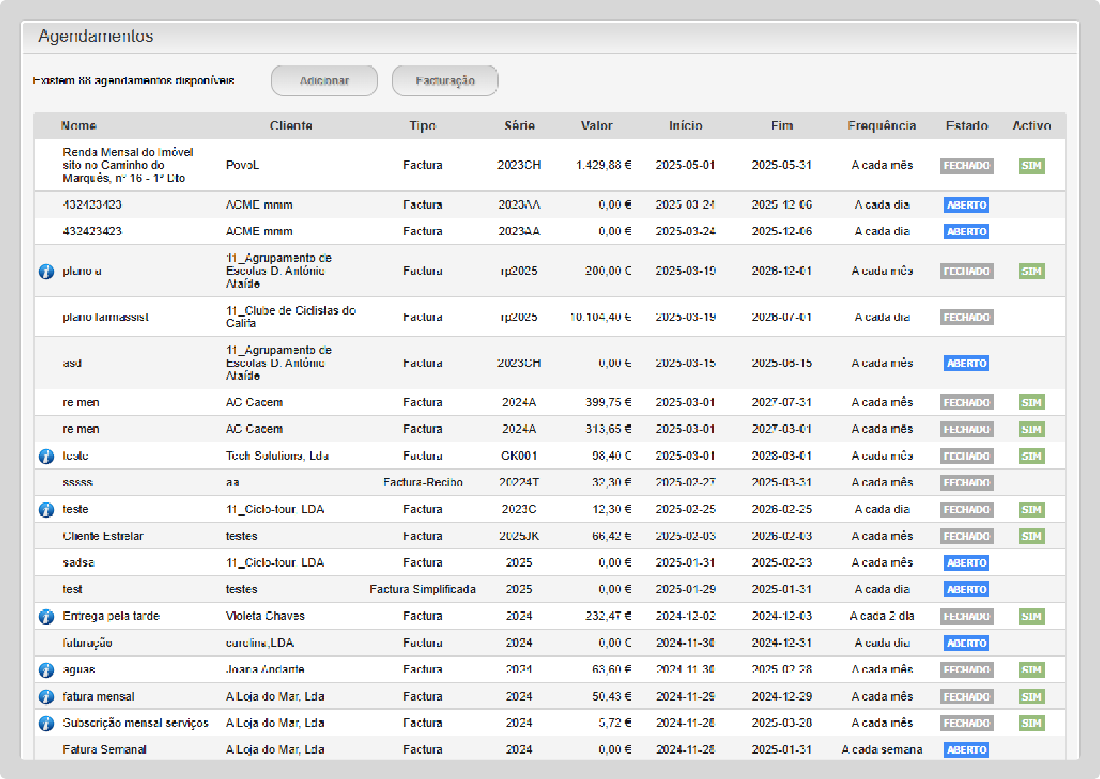Select the info icon for 'faturação' row
This screenshot has width=1100, height=779.
(x=46, y=643)
